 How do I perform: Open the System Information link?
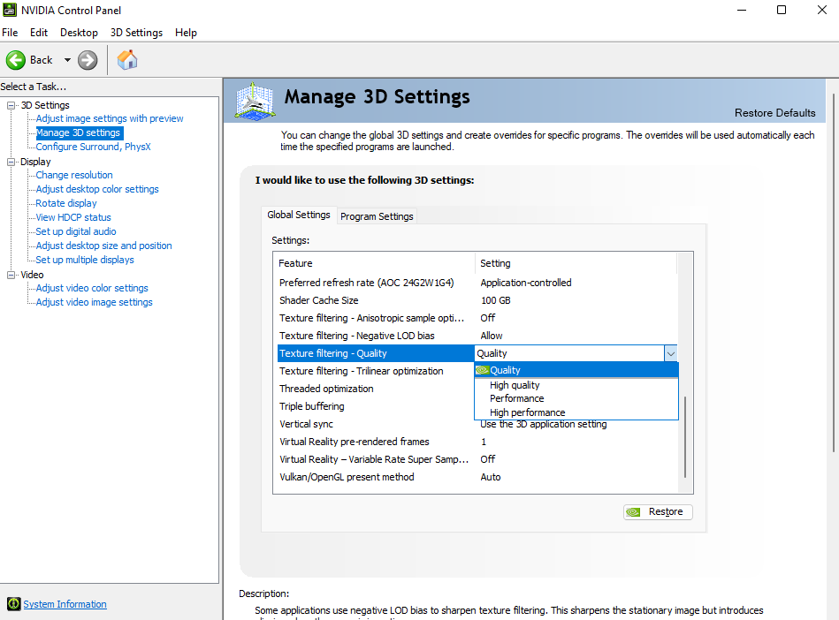[x=65, y=604]
